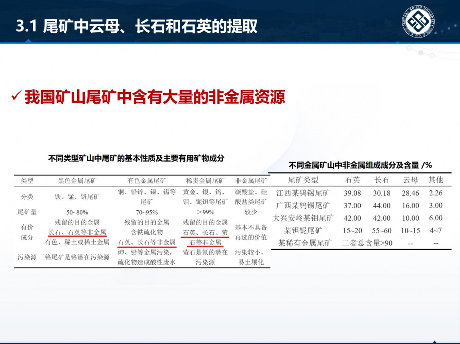
Task: Click caption '不同金属矿山中非金属组成成分及含量 /%'
Action: 360,165
